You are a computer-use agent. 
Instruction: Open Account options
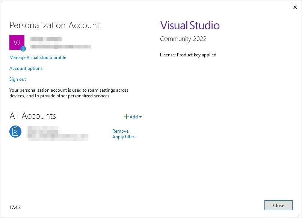26,68
